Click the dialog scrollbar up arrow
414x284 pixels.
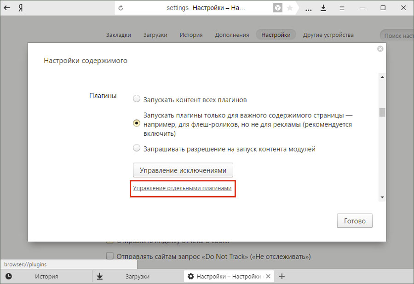click(382, 77)
